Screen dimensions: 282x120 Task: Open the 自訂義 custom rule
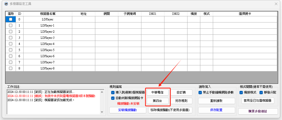pyautogui.click(x=181, y=92)
